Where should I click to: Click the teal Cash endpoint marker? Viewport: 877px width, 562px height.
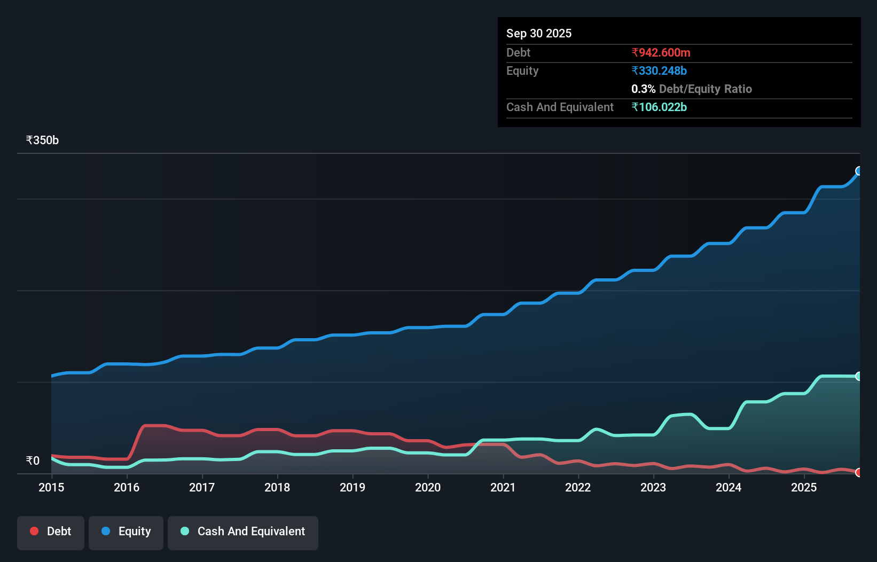859,376
